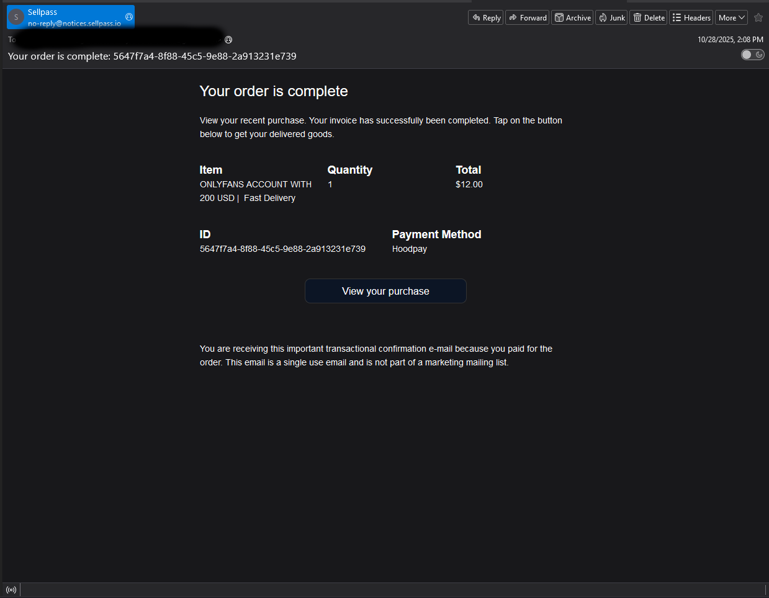Viewport: 769px width, 598px height.
Task: Click the contact icon next to the recipient
Action: coord(228,40)
